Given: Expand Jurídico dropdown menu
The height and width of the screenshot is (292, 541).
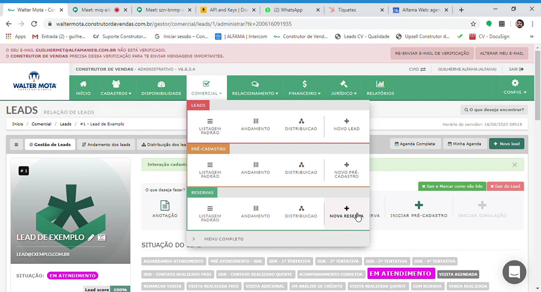Looking at the screenshot, I should pyautogui.click(x=344, y=88).
